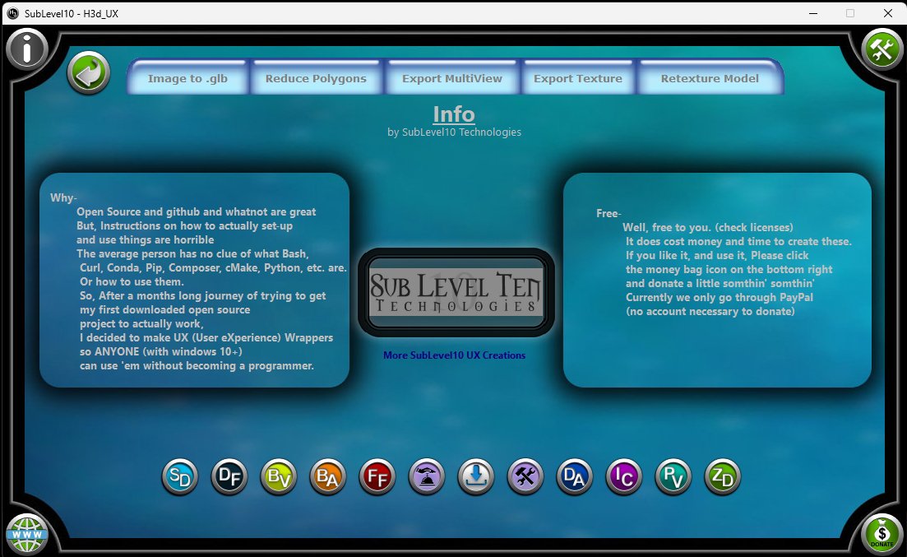
Task: Click the DF round icon
Action: pos(229,476)
